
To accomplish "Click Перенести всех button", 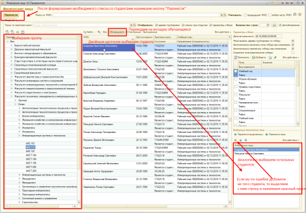I will [x=275, y=135].
